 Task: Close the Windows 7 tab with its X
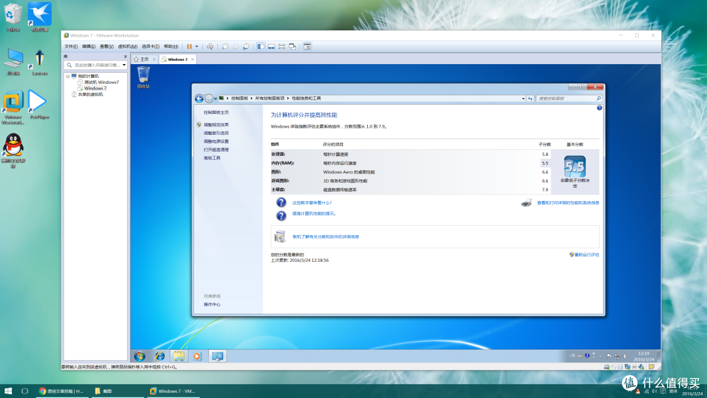click(x=192, y=59)
